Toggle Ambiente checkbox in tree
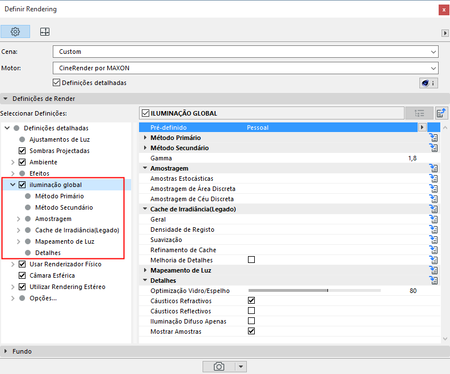Viewport: 450px width, 374px height. point(22,162)
